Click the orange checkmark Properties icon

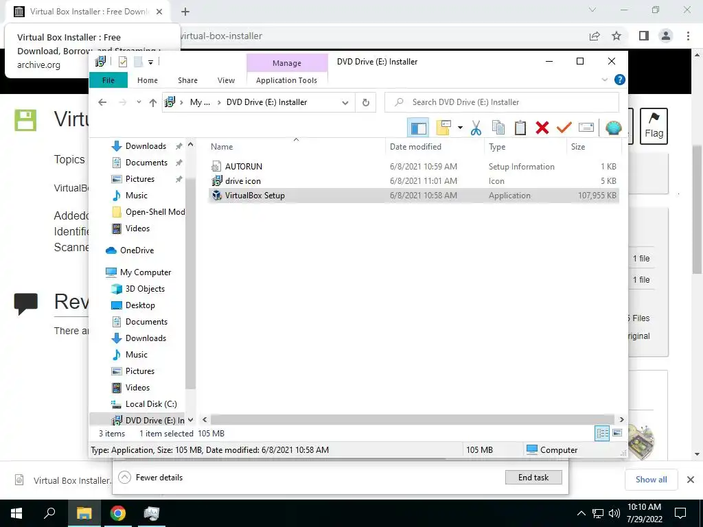click(x=564, y=128)
